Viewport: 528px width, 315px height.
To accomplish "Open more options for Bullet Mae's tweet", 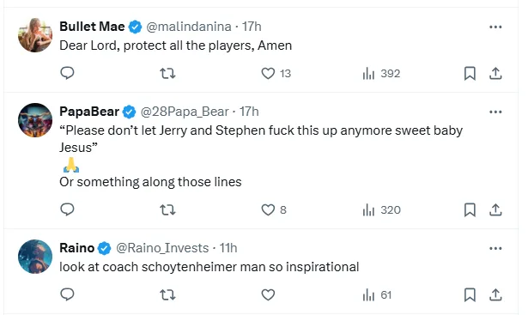I will (495, 27).
